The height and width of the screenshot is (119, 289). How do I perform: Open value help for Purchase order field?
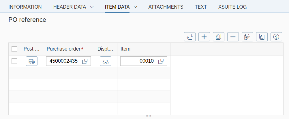point(85,61)
